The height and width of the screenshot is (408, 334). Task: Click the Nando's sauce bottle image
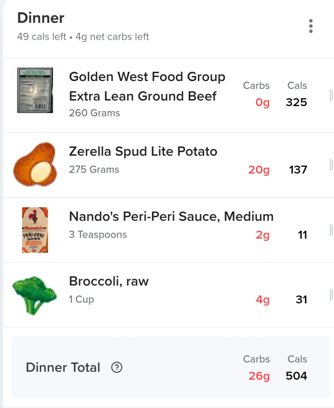click(35, 230)
